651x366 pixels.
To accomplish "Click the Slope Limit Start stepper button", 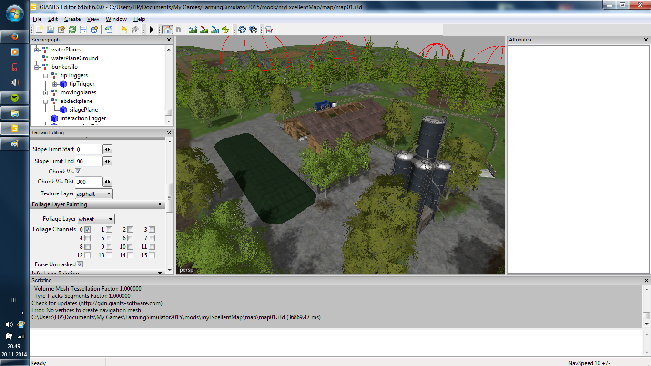I will click(108, 150).
